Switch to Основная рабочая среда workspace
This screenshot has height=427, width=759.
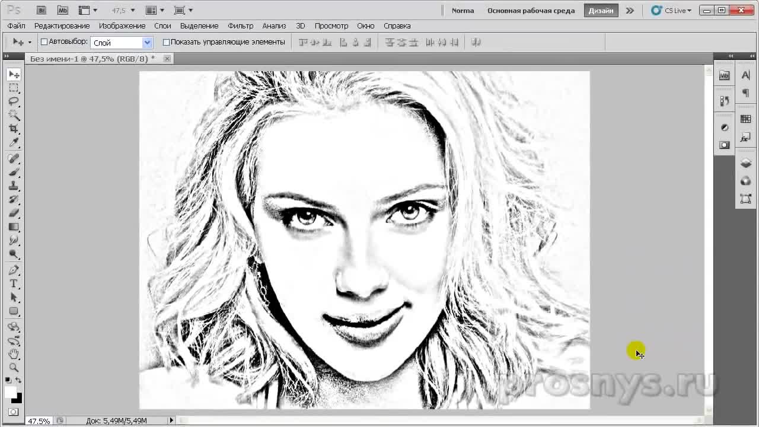coord(531,10)
